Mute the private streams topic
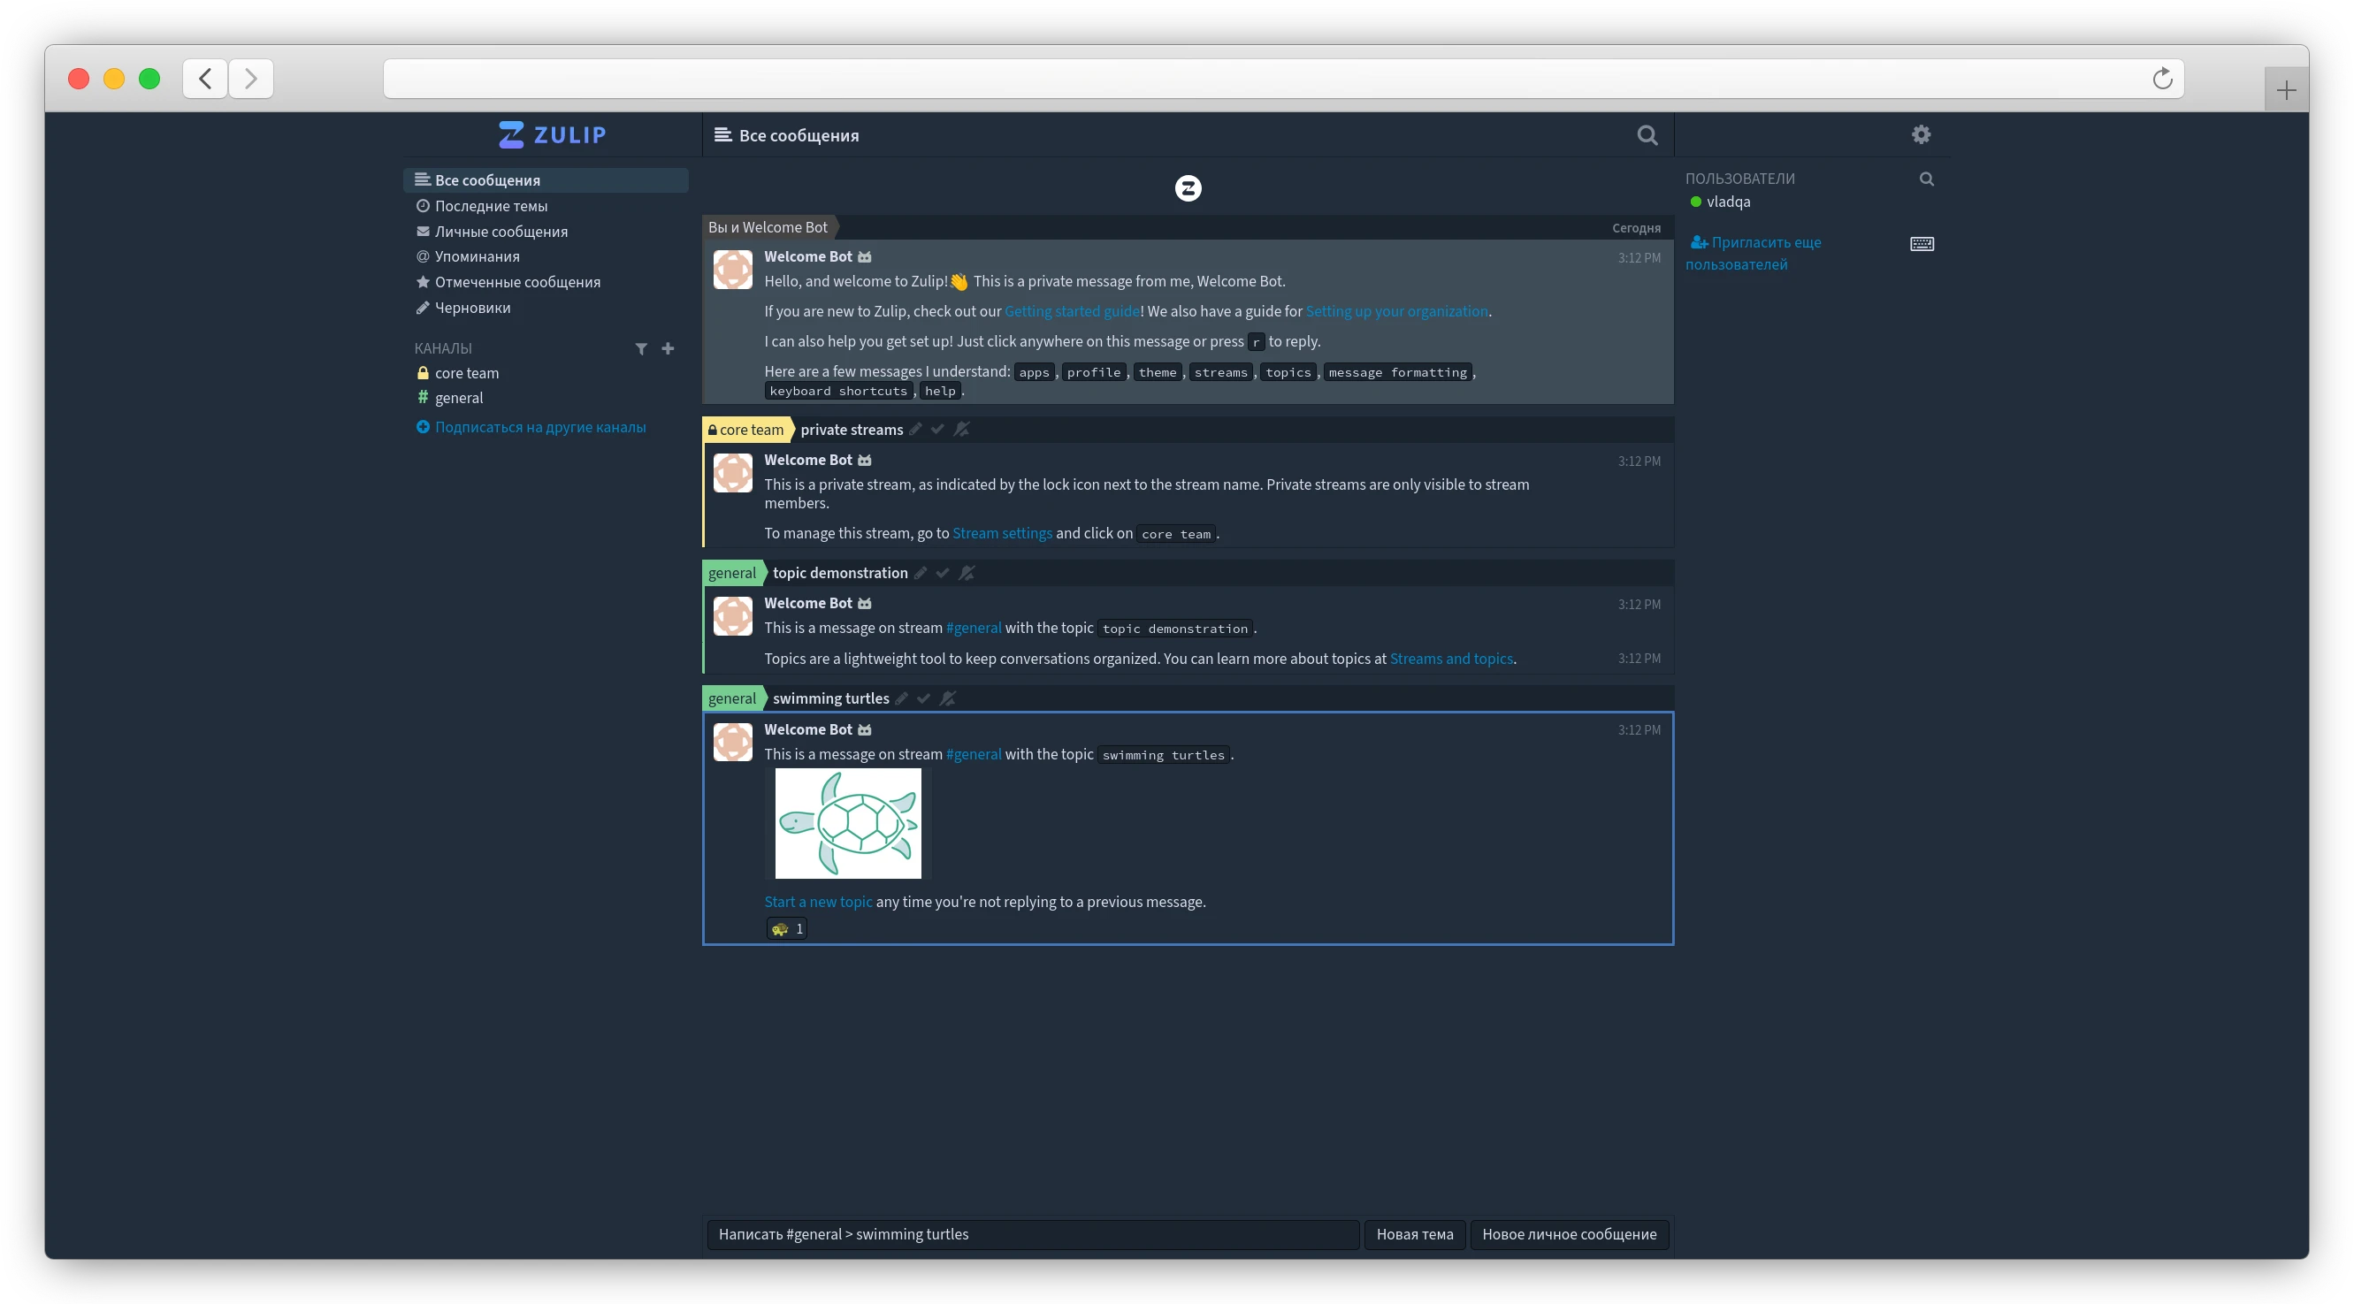 coord(961,430)
